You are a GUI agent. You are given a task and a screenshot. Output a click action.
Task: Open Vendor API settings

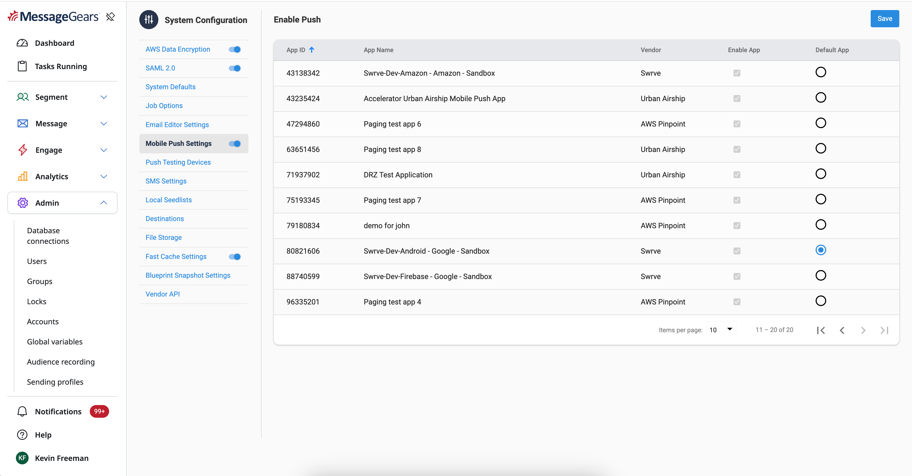tap(163, 294)
